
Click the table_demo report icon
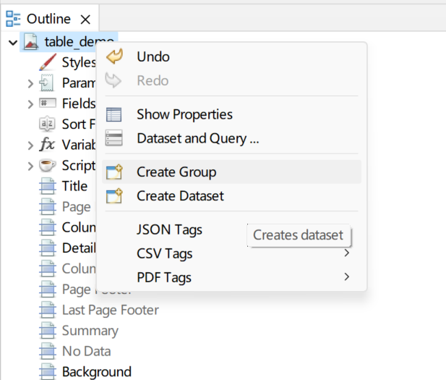click(31, 42)
